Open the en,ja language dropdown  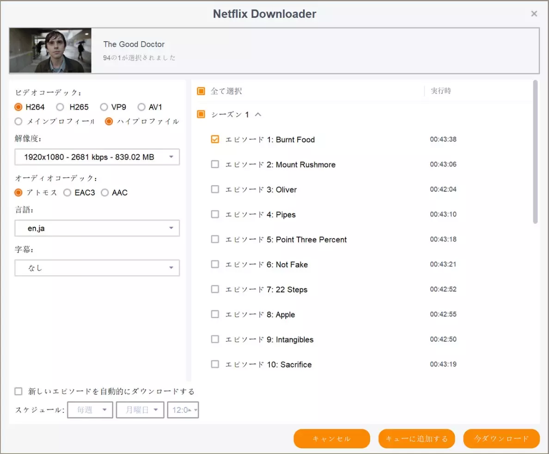tap(97, 228)
